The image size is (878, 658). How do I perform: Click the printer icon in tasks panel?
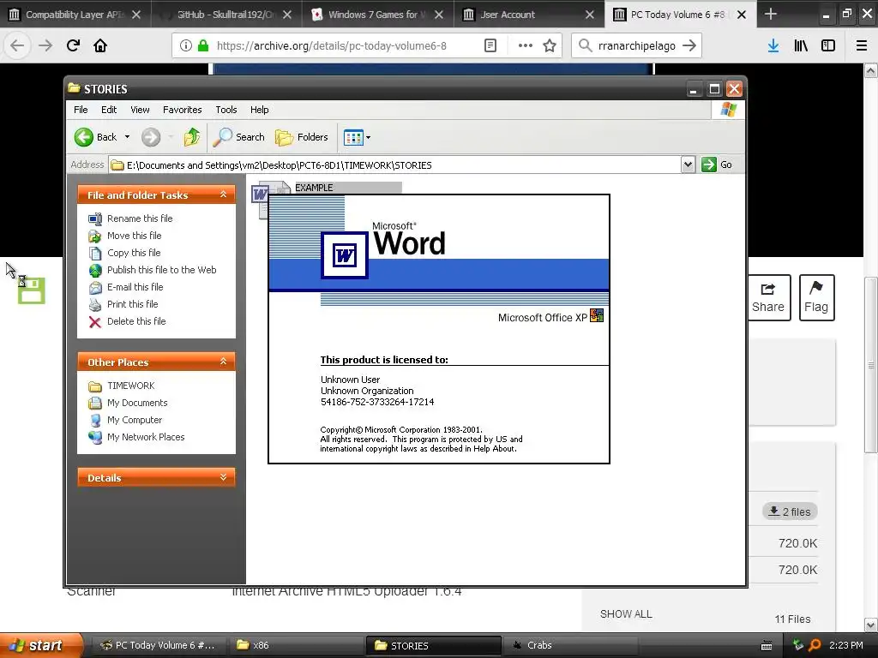pos(95,304)
